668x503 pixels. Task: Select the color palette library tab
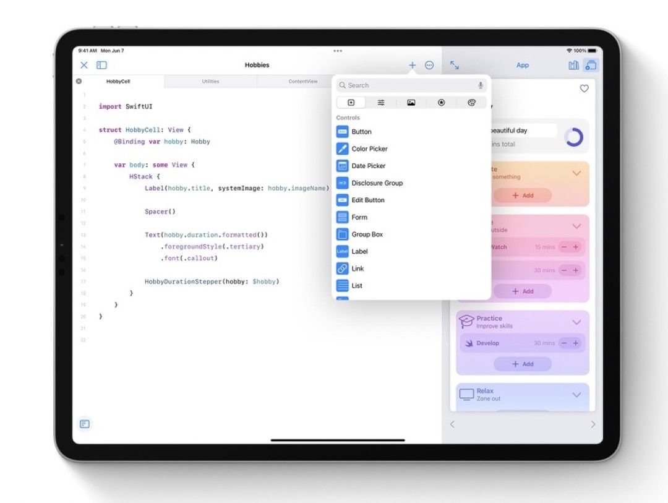pyautogui.click(x=471, y=103)
